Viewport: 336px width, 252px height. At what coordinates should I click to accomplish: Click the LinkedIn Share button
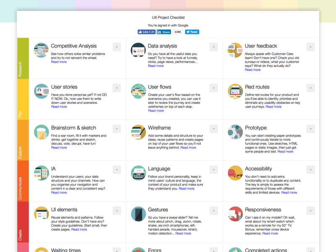(164, 32)
